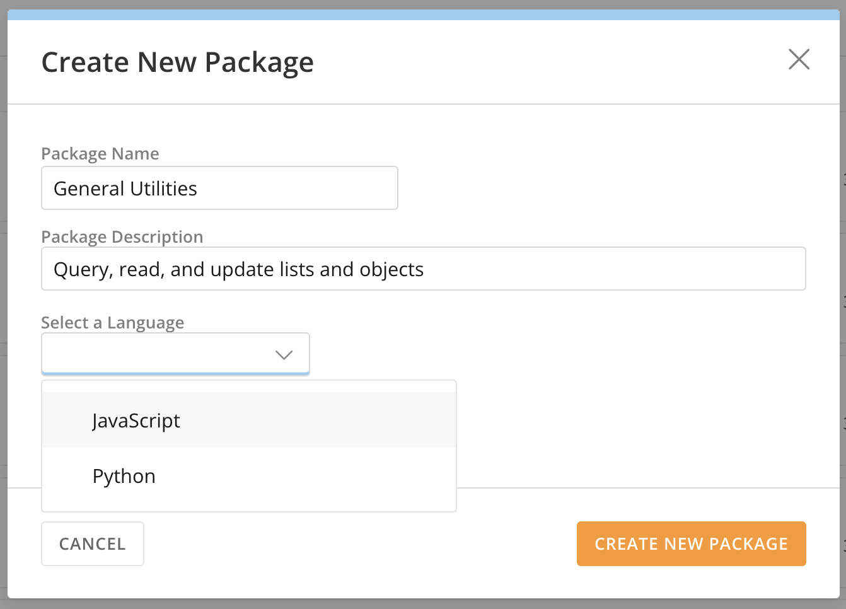This screenshot has height=609, width=846.
Task: Choose JavaScript from the language list
Action: tap(136, 420)
